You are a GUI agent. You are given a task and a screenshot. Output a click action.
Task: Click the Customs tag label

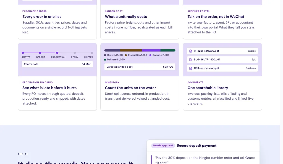[x=250, y=68]
